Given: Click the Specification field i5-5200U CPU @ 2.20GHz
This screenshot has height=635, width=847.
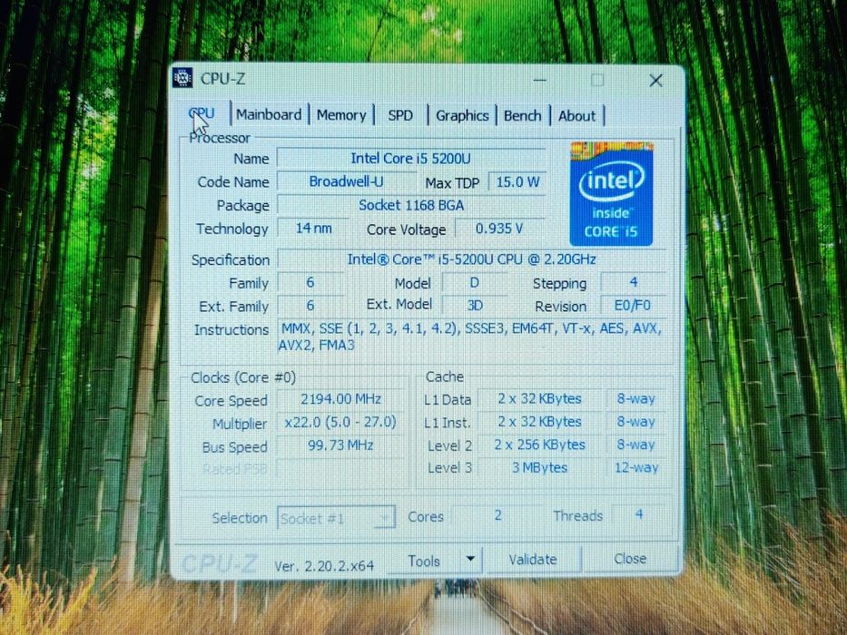Looking at the screenshot, I should (x=471, y=259).
